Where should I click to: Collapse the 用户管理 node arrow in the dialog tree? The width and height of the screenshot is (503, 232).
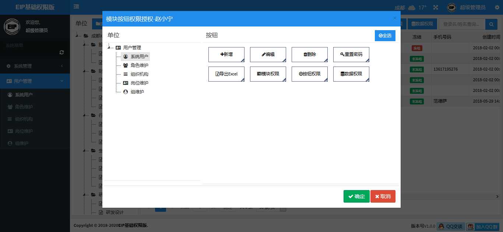pyautogui.click(x=109, y=48)
